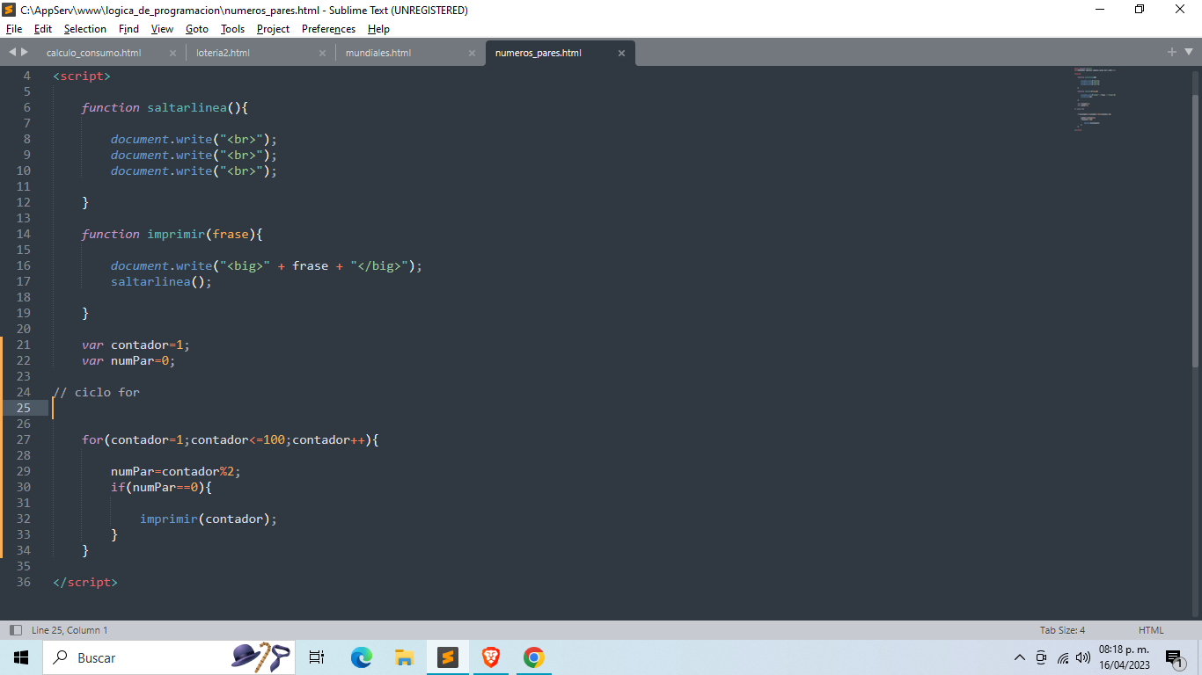Open the Tools menu

tap(232, 29)
